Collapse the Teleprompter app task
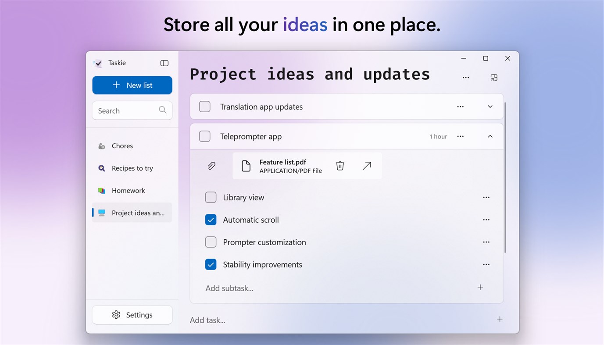This screenshot has width=604, height=345. [x=490, y=136]
